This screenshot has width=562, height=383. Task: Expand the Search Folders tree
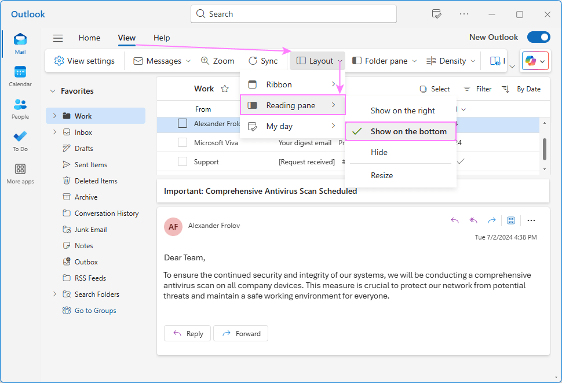[x=54, y=294]
